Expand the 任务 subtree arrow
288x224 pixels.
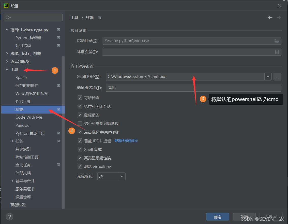pos(12,141)
